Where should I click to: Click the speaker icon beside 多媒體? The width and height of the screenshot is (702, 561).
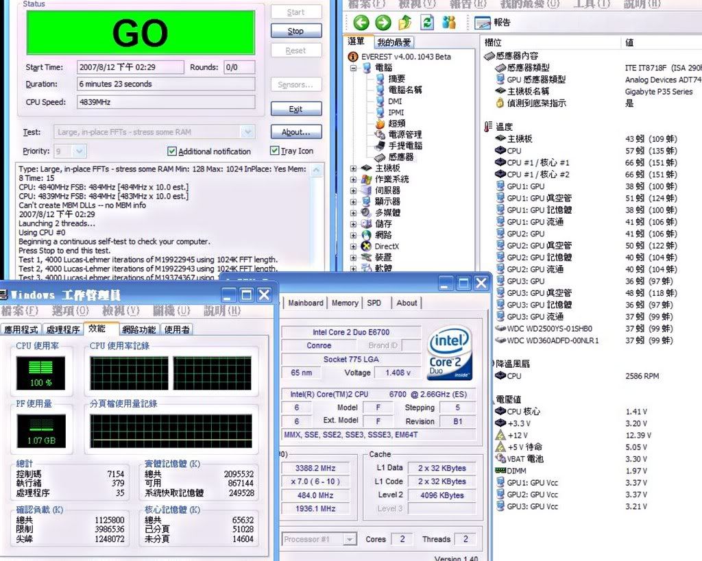(x=366, y=212)
